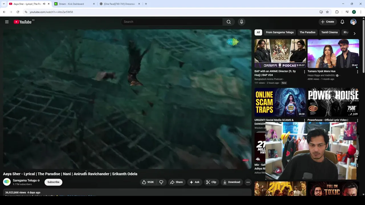This screenshot has height=205, width=365.
Task: Open the Full On Toxic thumbnail
Action: pos(333,189)
